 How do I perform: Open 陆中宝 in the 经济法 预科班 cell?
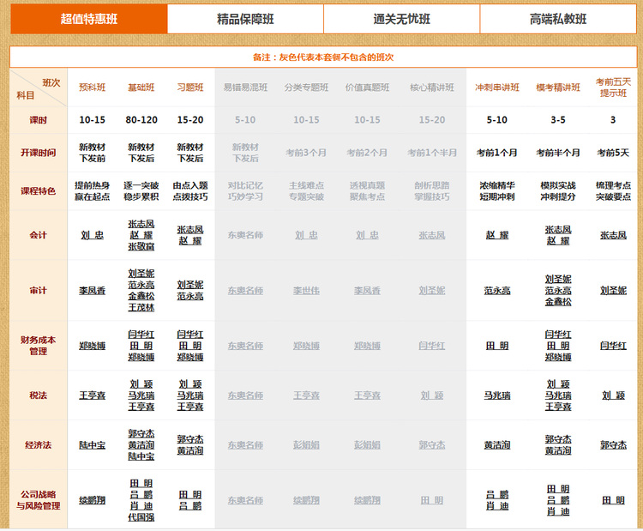tap(92, 445)
